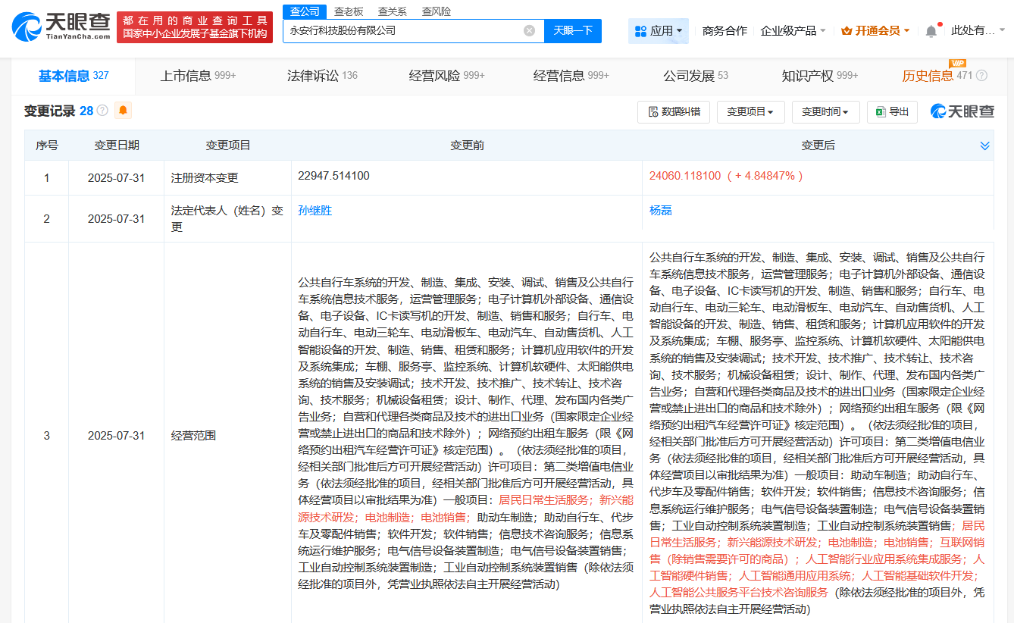This screenshot has width=1014, height=623.
Task: Expand the 变更项目 filter dropdown
Action: pyautogui.click(x=750, y=111)
